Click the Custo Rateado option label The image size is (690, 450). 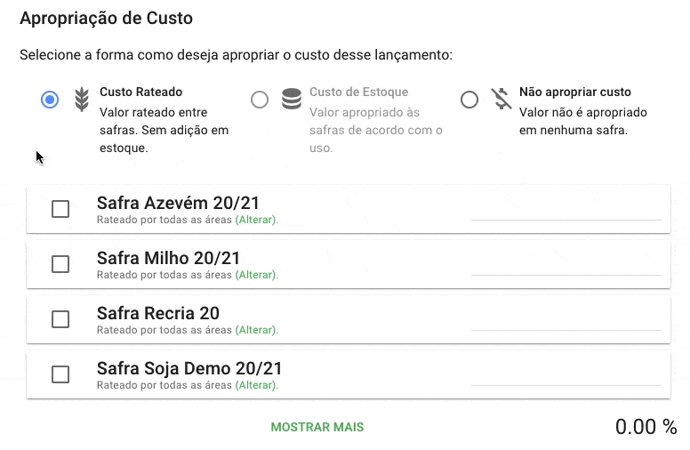(141, 92)
